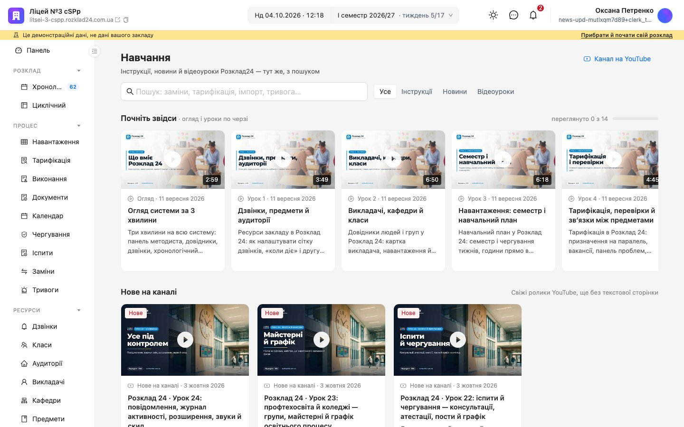Image resolution: width=684 pixels, height=427 pixels.
Task: Open the notifications bell with badge
Action: 533,15
